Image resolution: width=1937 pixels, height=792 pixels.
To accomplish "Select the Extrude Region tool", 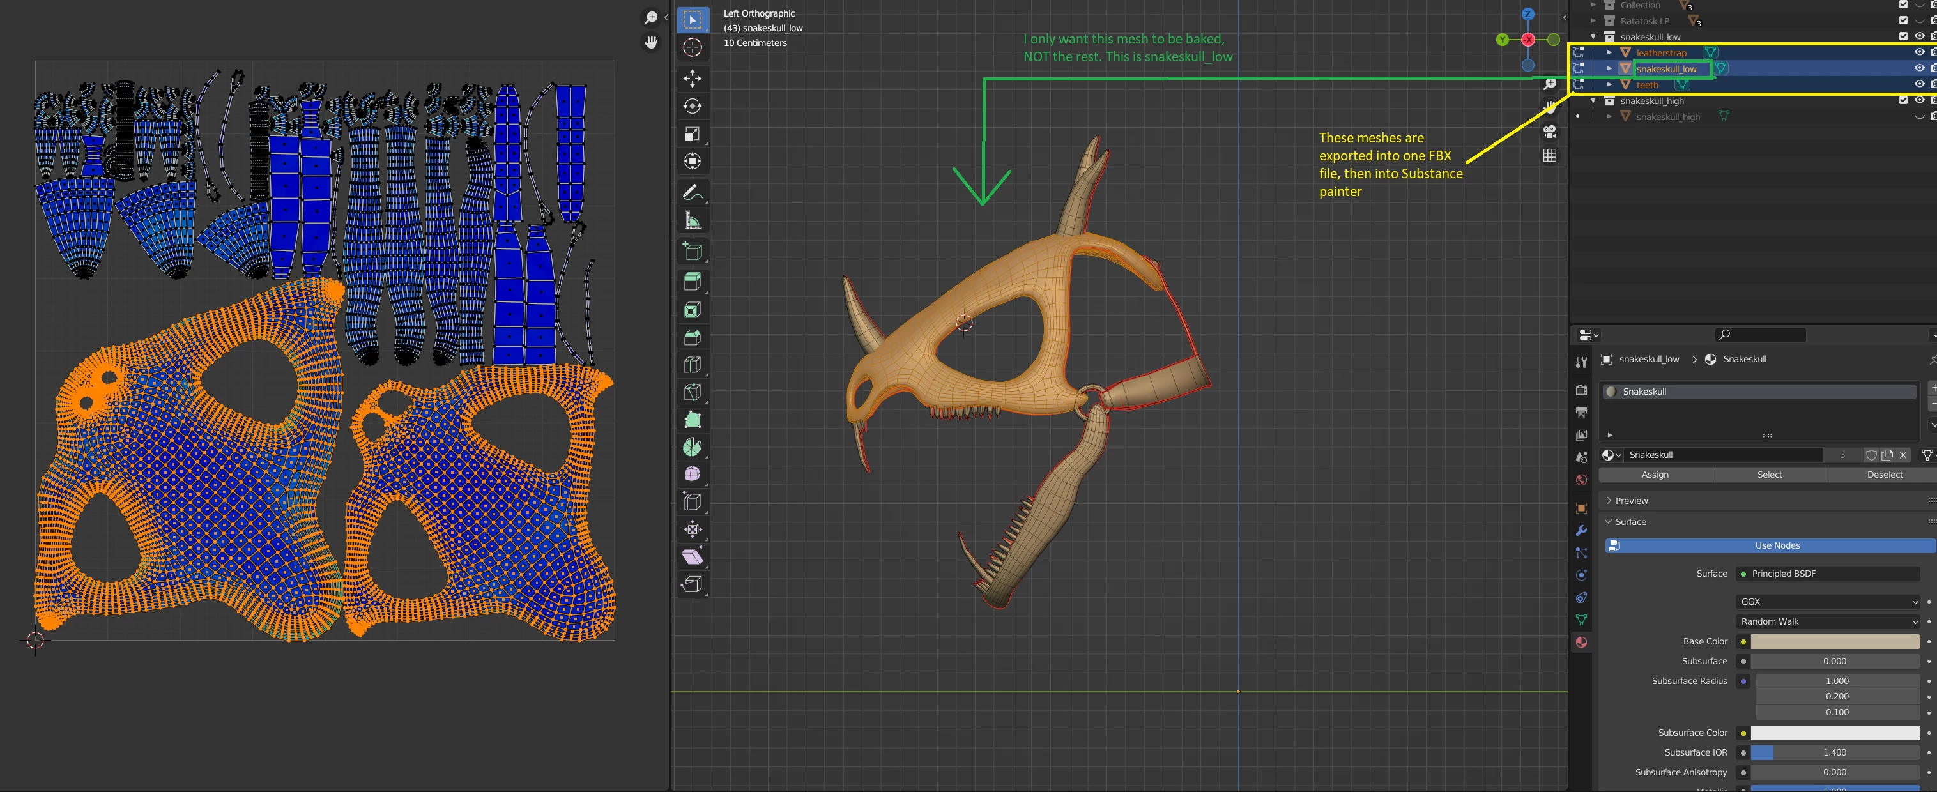I will (x=692, y=282).
